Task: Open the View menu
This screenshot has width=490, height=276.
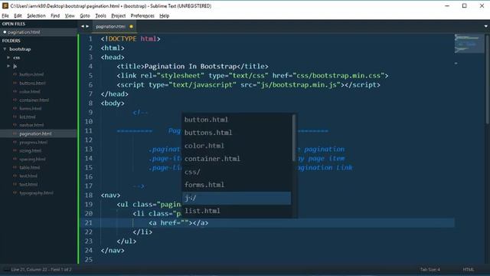Action: click(70, 15)
